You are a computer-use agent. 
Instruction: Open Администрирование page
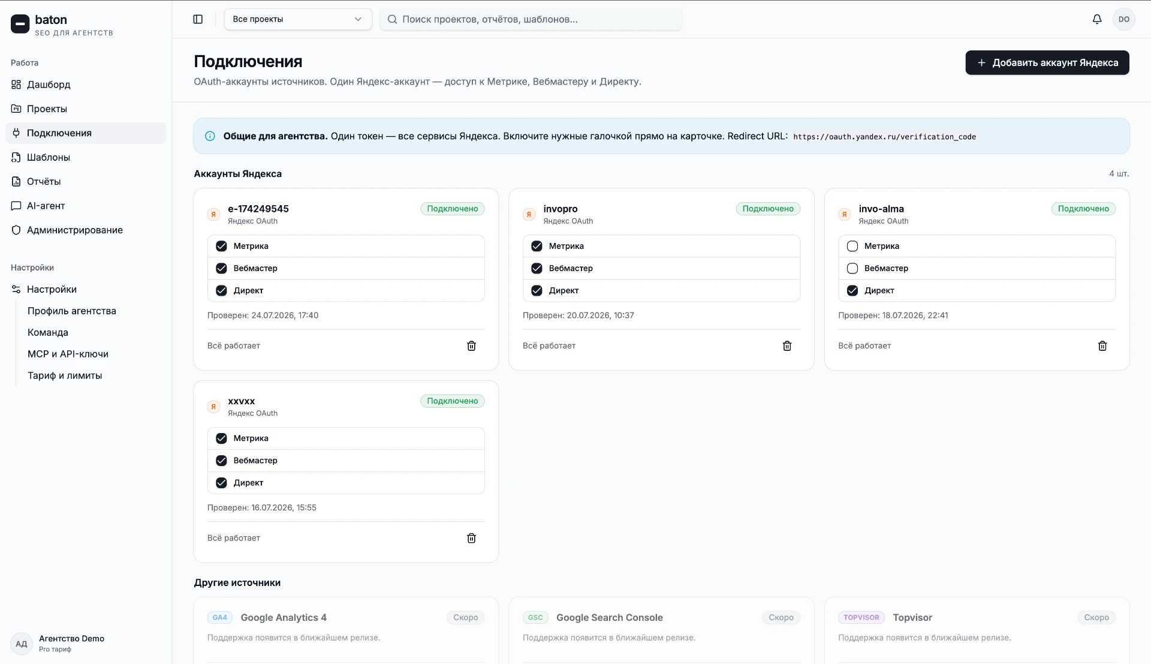click(86, 230)
